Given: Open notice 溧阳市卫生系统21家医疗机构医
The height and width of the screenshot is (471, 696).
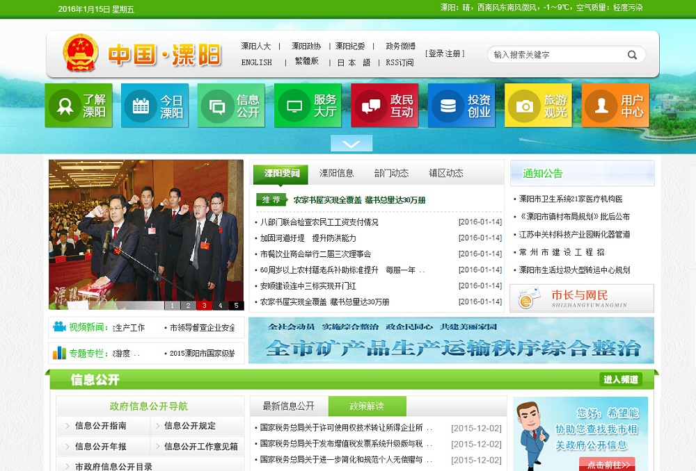Looking at the screenshot, I should point(571,199).
